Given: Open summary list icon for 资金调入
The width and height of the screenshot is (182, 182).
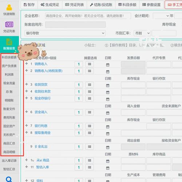Looking at the screenshot, I should 90,112.
